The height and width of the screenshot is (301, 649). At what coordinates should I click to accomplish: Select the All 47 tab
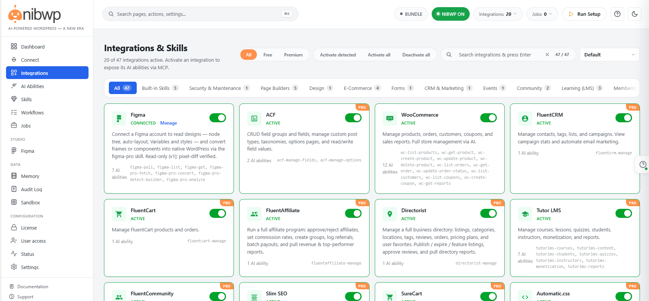click(x=122, y=88)
